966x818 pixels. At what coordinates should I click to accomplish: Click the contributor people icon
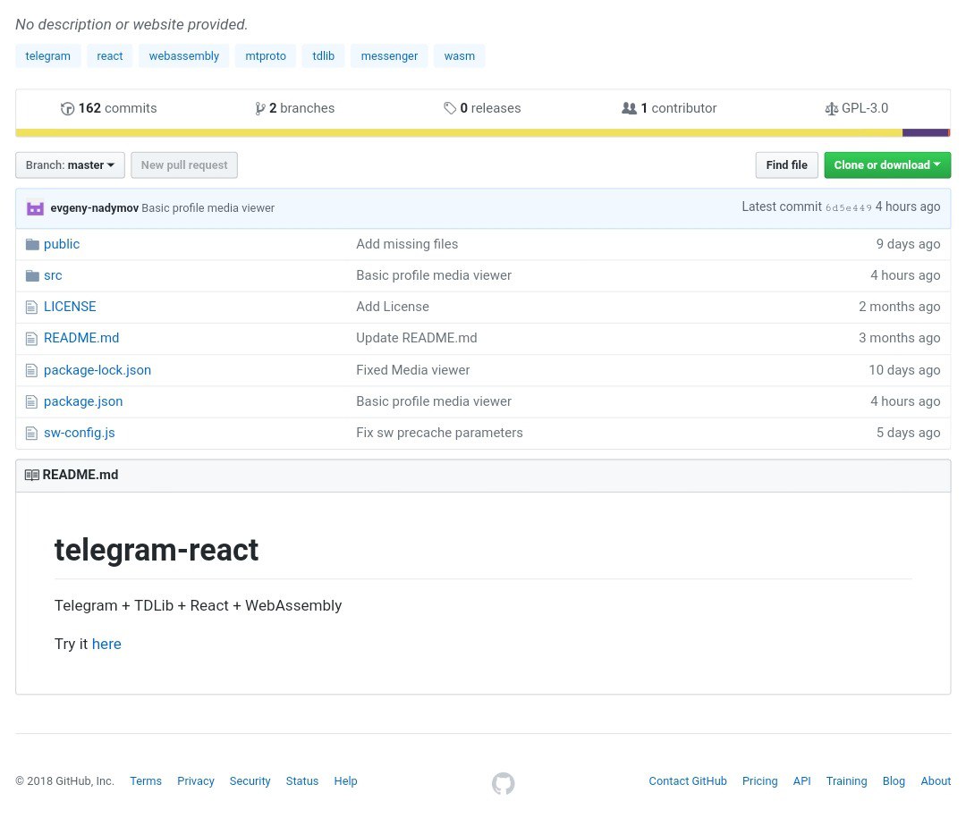pos(629,108)
